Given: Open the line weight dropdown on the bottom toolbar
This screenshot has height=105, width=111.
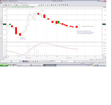Looking at the screenshot, I should (x=20, y=61).
